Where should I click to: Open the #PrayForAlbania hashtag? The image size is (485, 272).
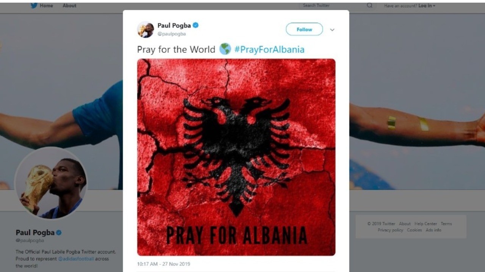coord(269,49)
